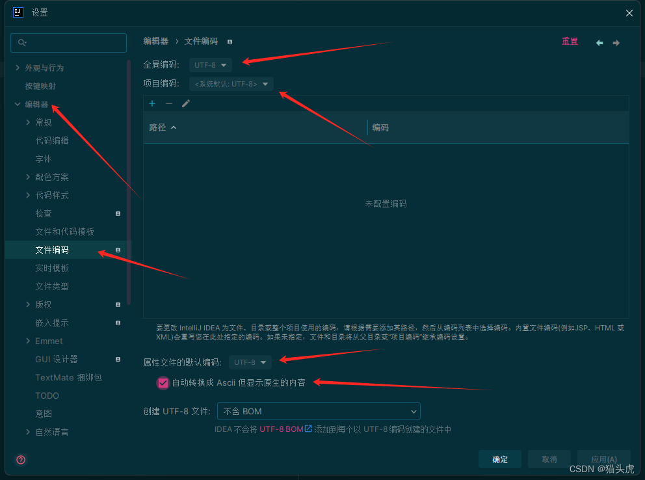Navigate forward with the right arrow

[x=616, y=43]
